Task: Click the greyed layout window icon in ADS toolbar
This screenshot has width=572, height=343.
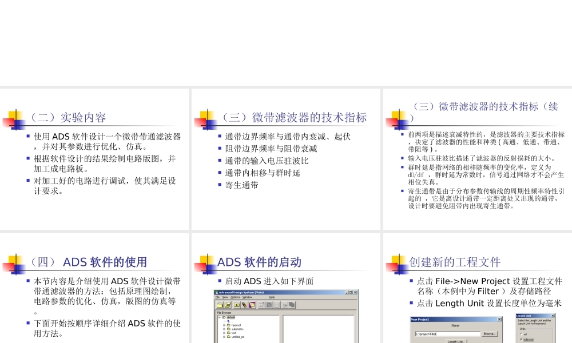Action: point(269,305)
